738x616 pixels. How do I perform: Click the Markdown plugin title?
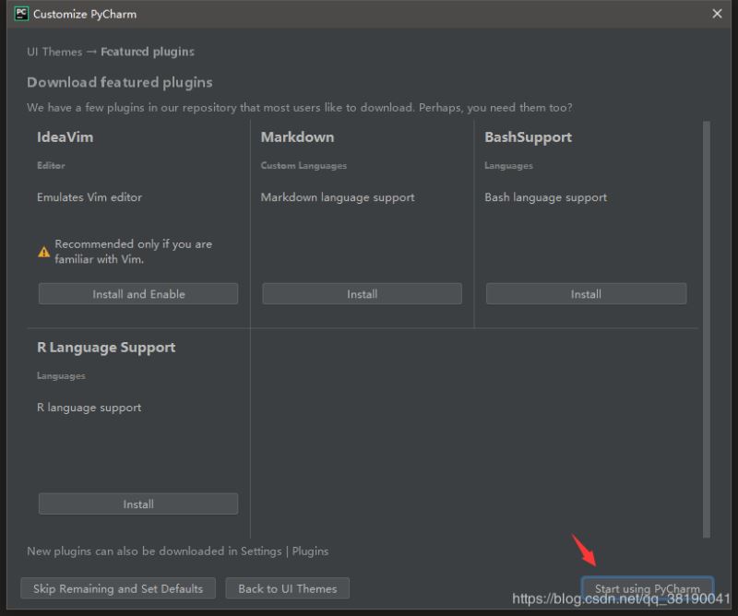coord(297,137)
